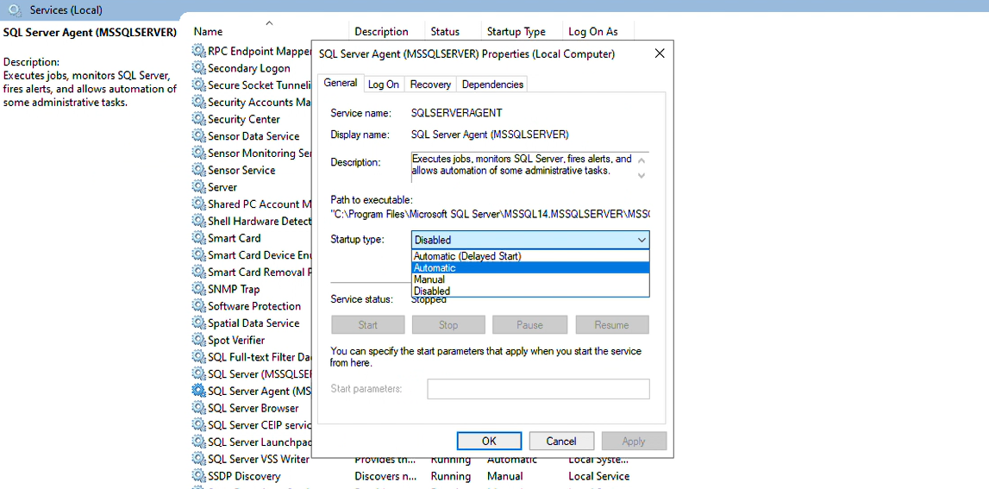The height and width of the screenshot is (489, 989).
Task: Open the Startup type combo box
Action: [x=529, y=240]
